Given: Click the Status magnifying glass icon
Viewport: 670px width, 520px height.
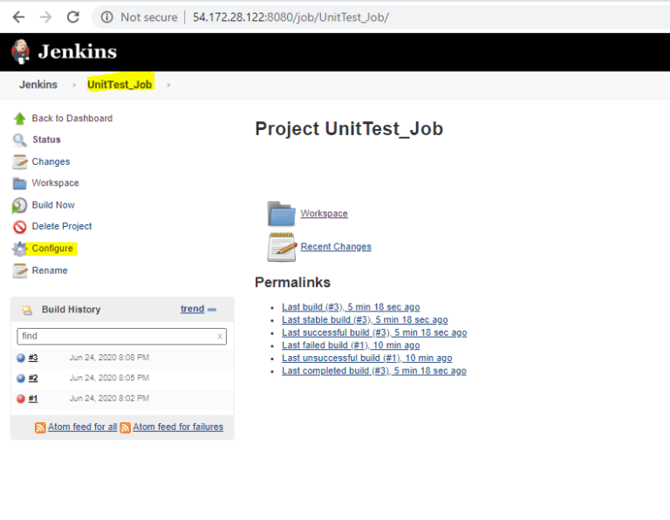Looking at the screenshot, I should (x=20, y=140).
